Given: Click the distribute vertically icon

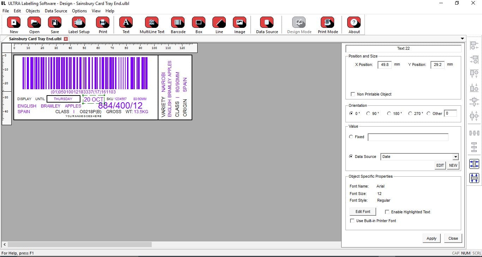Looking at the screenshot, I should [x=474, y=147].
